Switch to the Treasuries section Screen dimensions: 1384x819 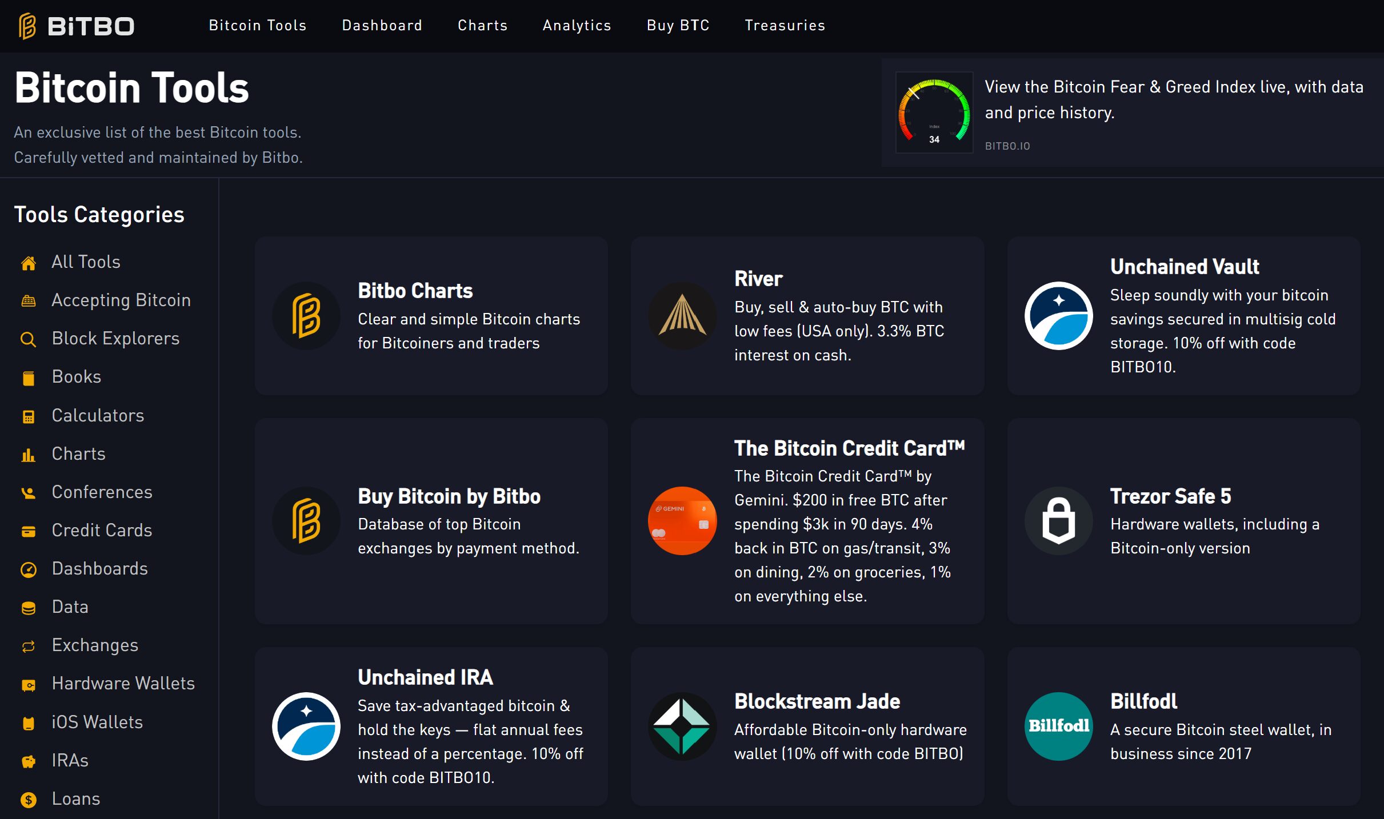tap(785, 26)
